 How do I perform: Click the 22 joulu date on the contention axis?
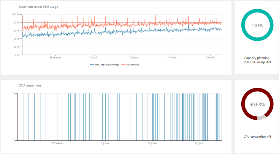coord(199,143)
